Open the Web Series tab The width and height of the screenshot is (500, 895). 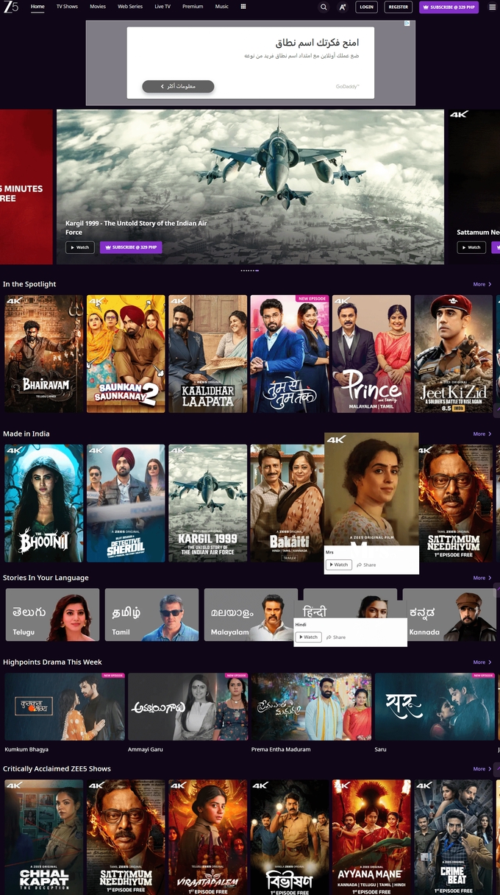[x=130, y=7]
